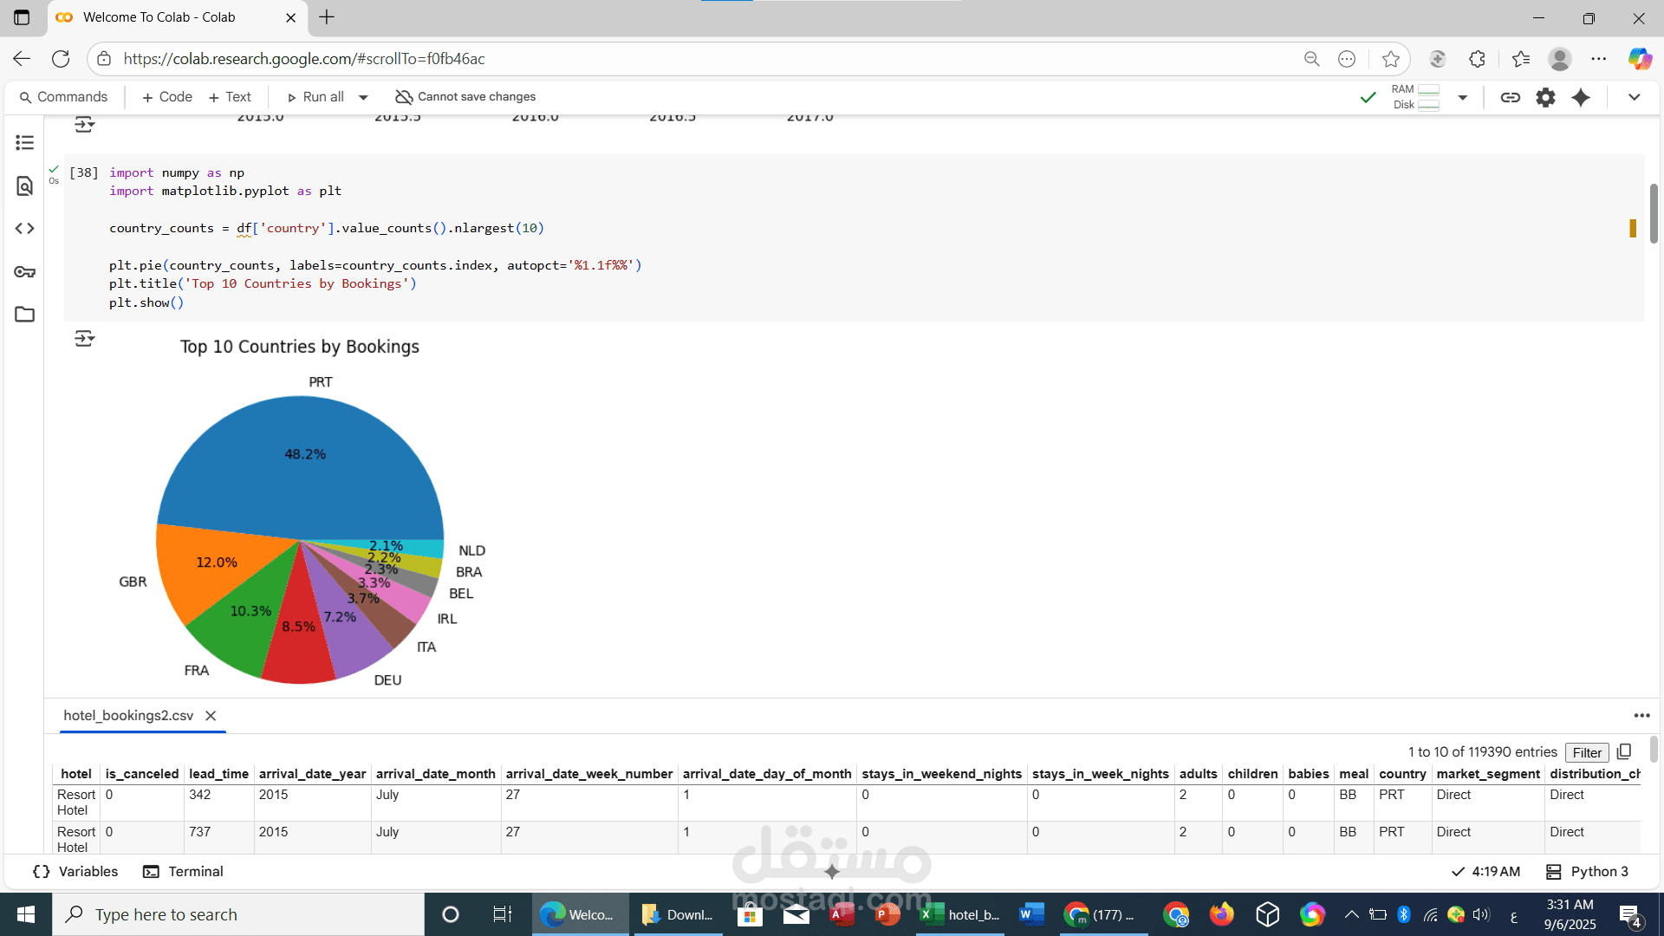This screenshot has width=1664, height=936.
Task: Close the hotel_bookings2.csv tab
Action: (x=211, y=716)
